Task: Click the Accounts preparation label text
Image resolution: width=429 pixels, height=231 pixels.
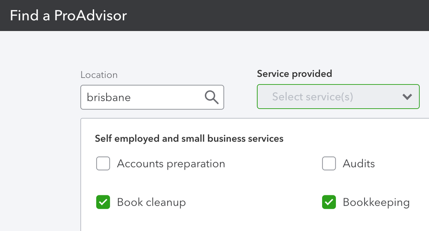Action: tap(171, 164)
